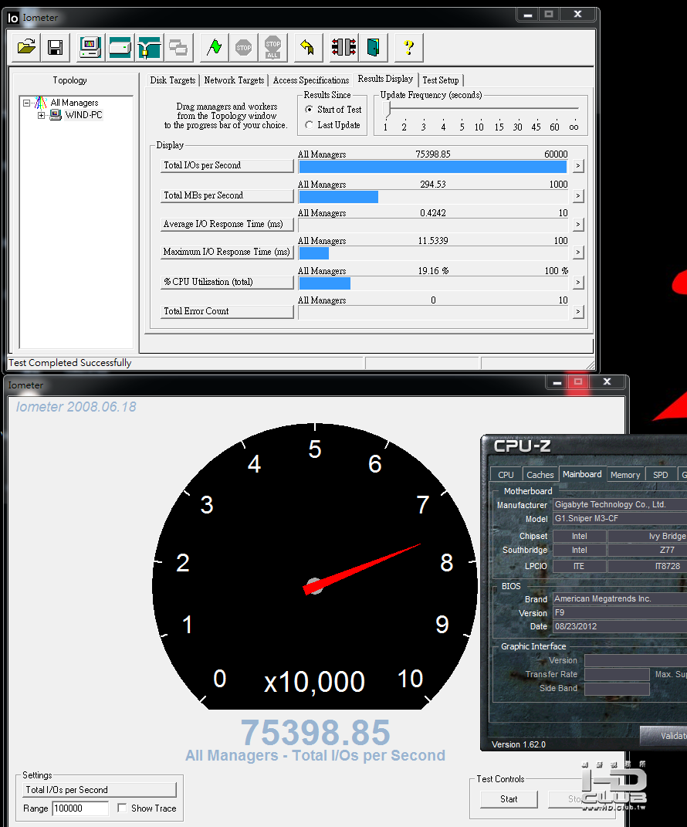Viewport: 687px width, 827px height.
Task: Open About Iometer question mark icon
Action: (x=408, y=47)
